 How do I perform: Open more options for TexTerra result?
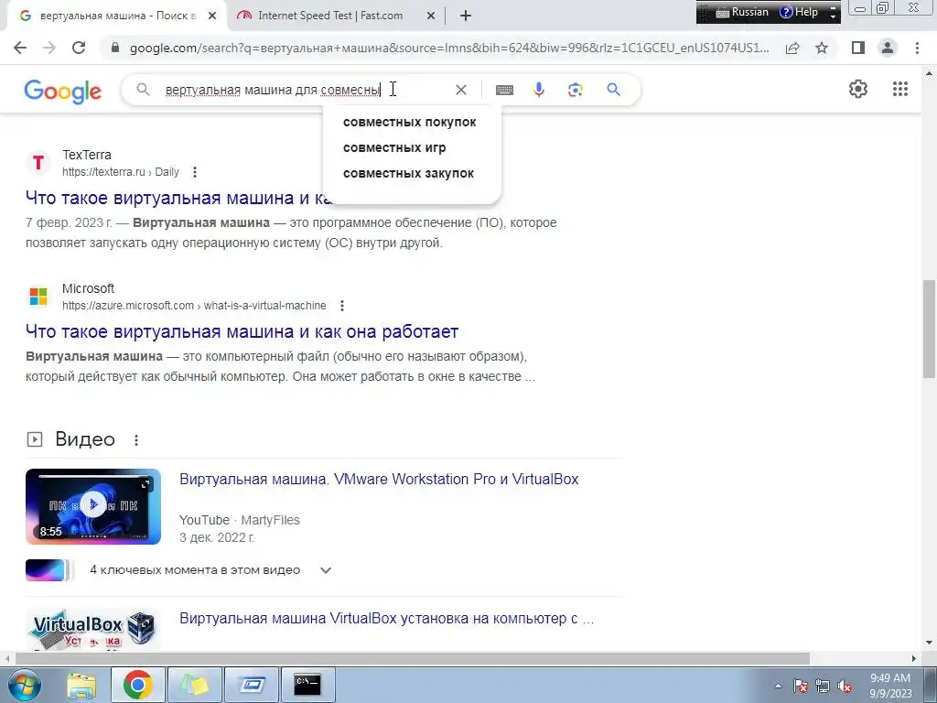click(194, 172)
